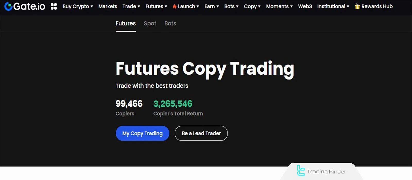Click the gift icon beside Rewards Hub
Viewport: 412px width, 180px height.
coord(357,6)
